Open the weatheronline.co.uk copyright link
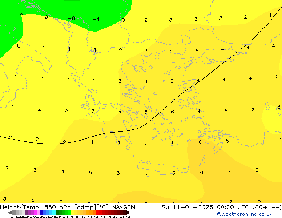This screenshot has width=282, height=218. [245, 214]
